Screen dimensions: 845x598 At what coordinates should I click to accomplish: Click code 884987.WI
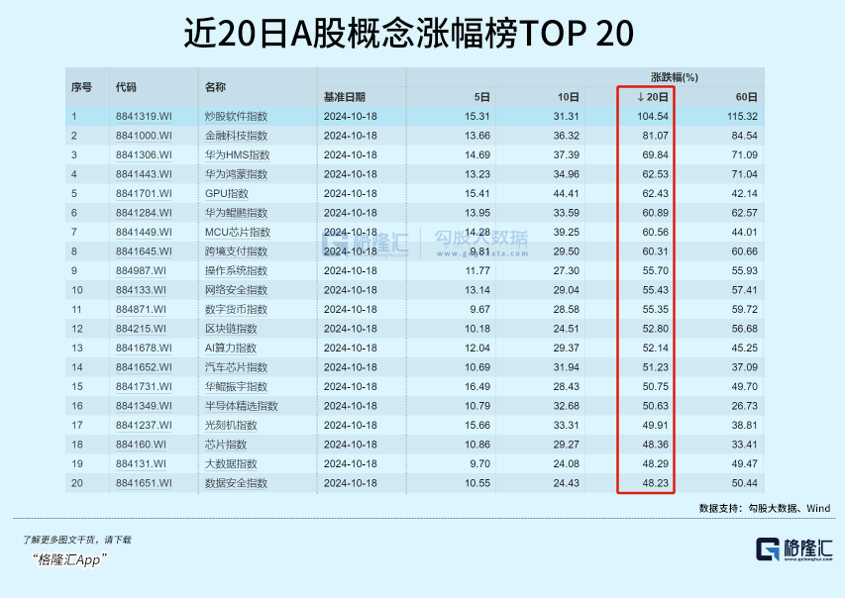(142, 271)
